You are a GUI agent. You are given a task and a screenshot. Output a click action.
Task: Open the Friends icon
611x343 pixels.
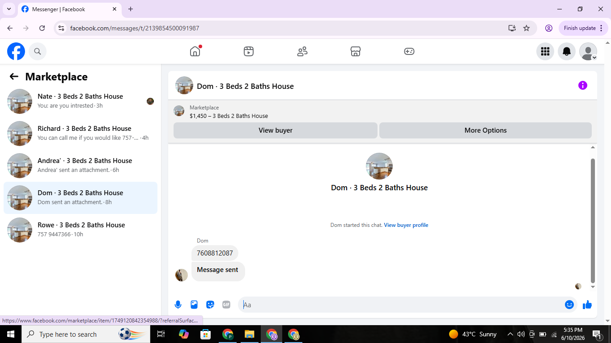pos(302,51)
